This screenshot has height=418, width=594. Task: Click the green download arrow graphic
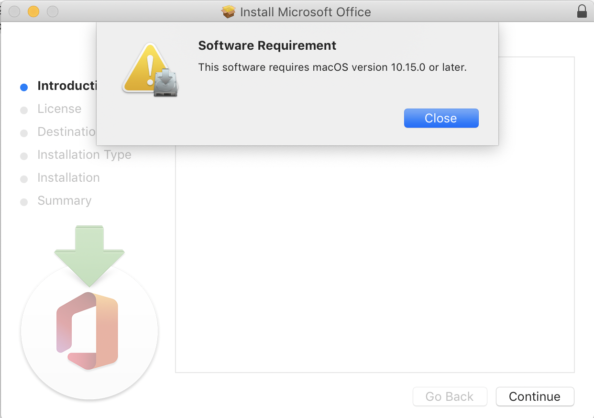point(89,253)
